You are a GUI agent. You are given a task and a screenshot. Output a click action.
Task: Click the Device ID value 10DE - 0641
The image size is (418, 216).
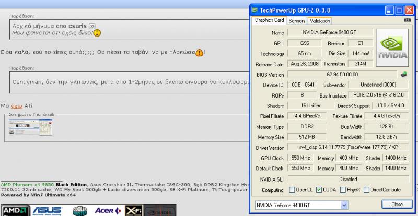pyautogui.click(x=302, y=85)
